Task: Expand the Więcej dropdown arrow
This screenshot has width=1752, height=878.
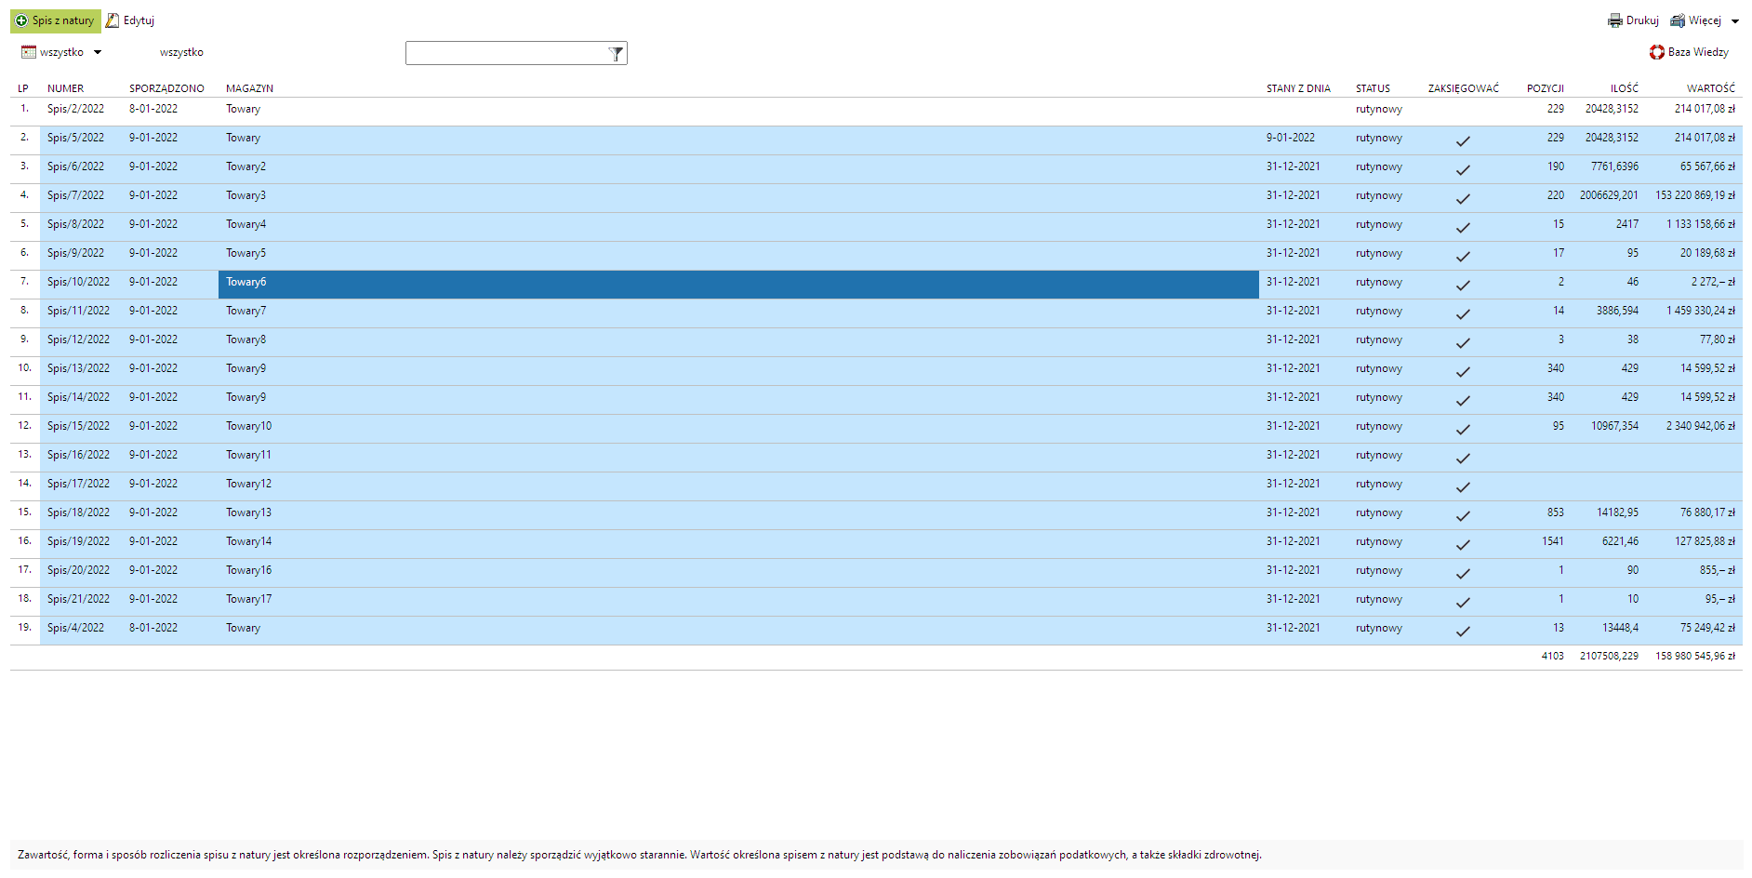Action: 1735,21
